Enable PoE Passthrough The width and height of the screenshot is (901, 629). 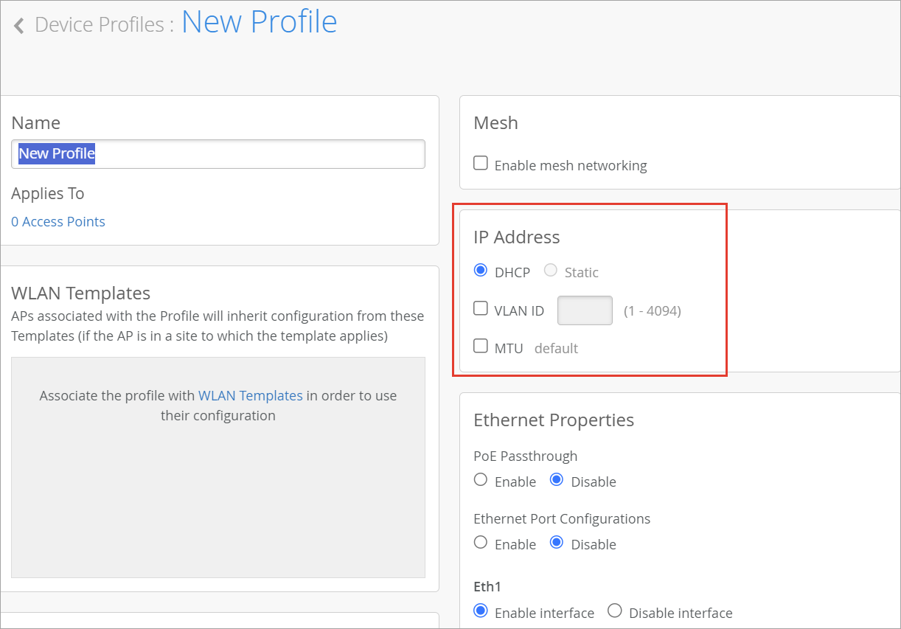pos(481,480)
